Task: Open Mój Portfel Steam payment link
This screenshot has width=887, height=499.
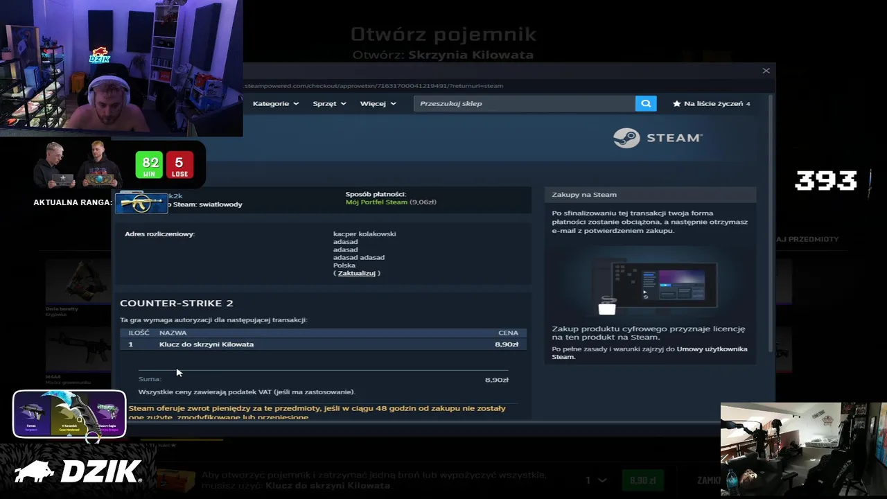Action: [x=376, y=202]
